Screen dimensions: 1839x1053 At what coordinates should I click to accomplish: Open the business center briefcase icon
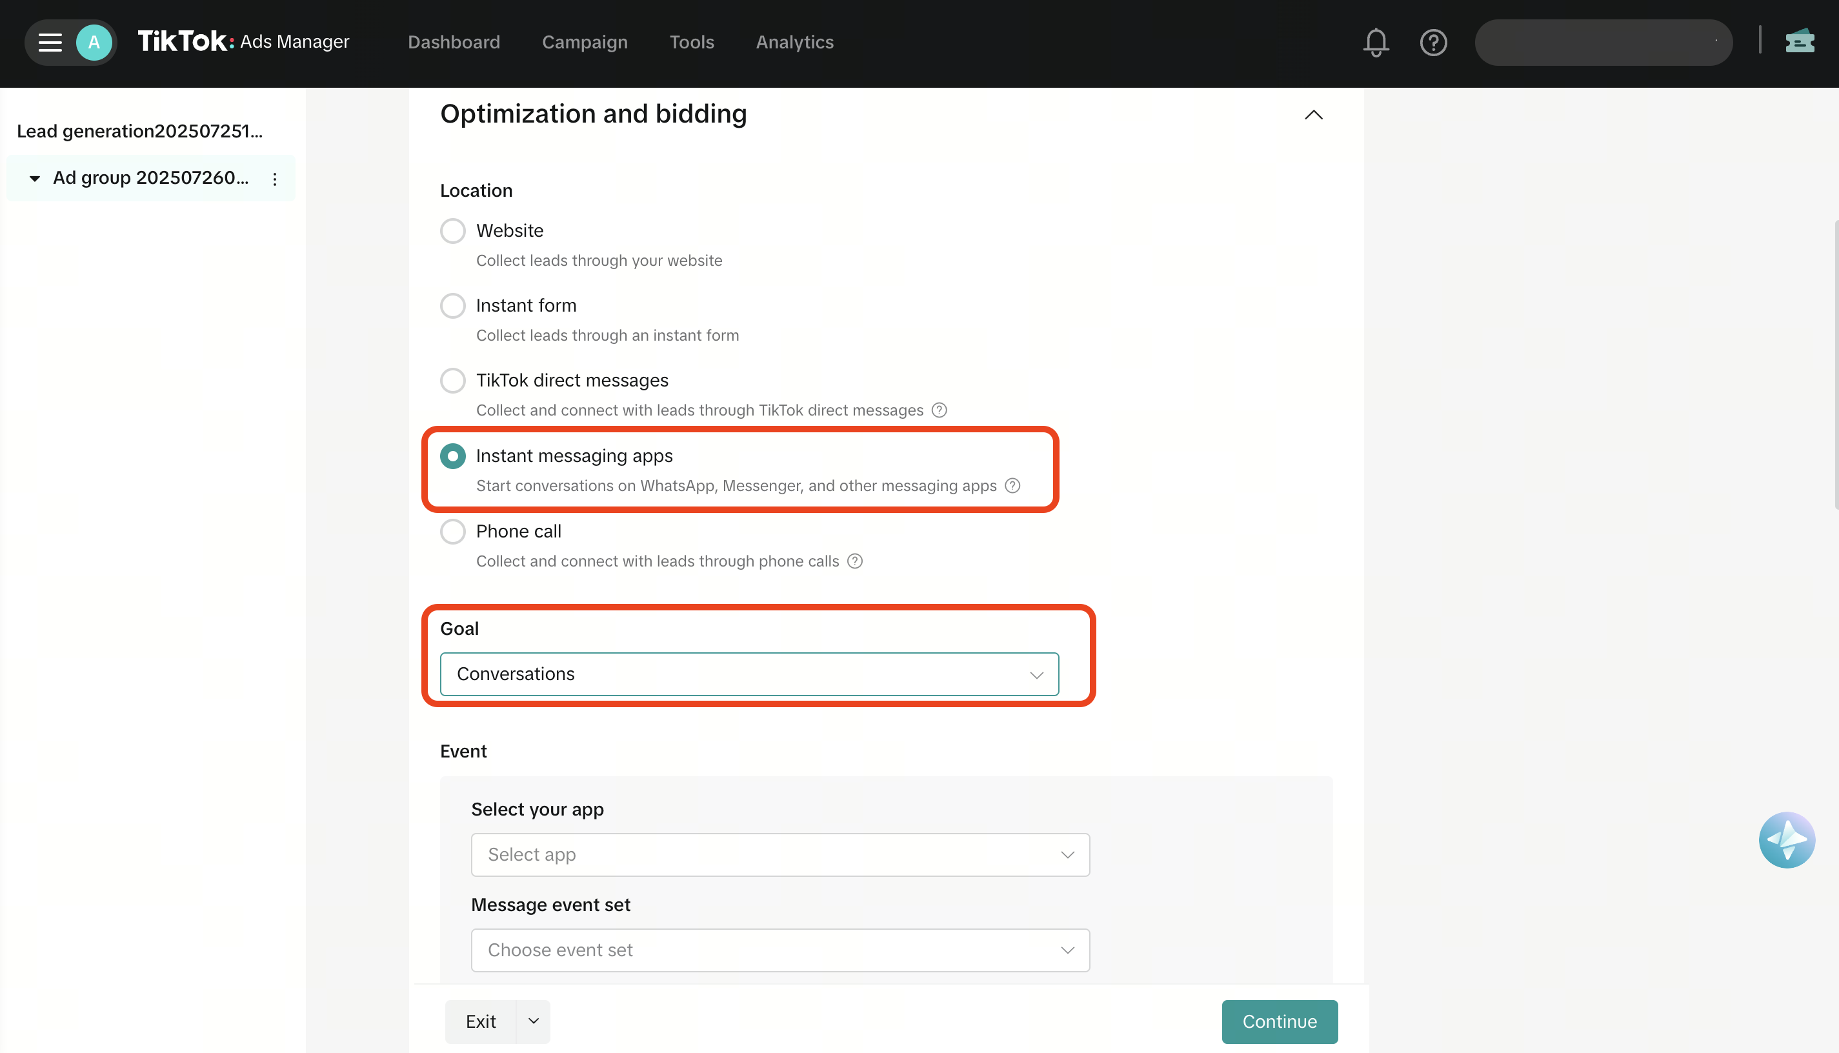(x=1799, y=42)
